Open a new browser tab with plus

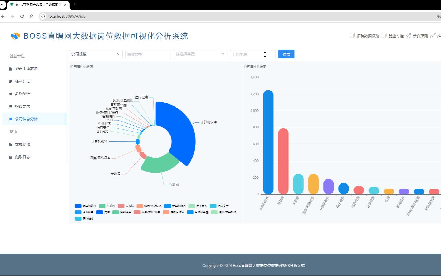point(75,5)
